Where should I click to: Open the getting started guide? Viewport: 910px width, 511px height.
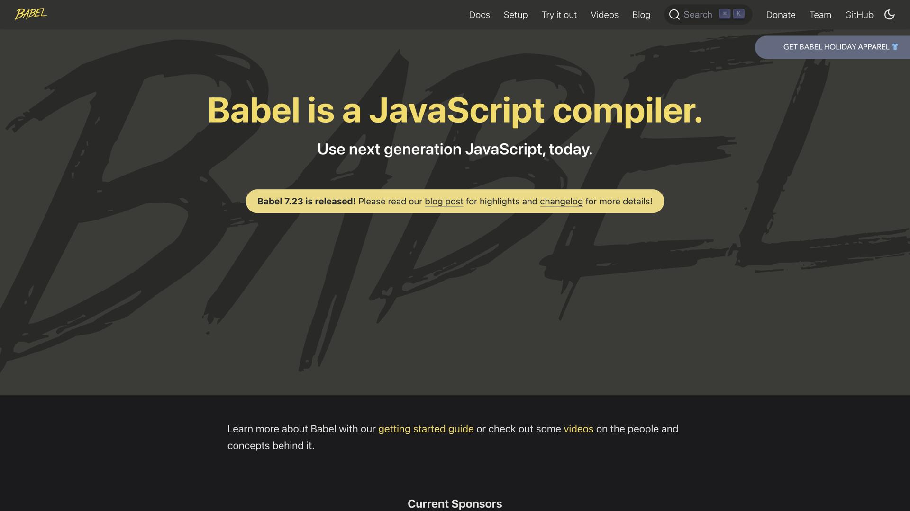(426, 429)
